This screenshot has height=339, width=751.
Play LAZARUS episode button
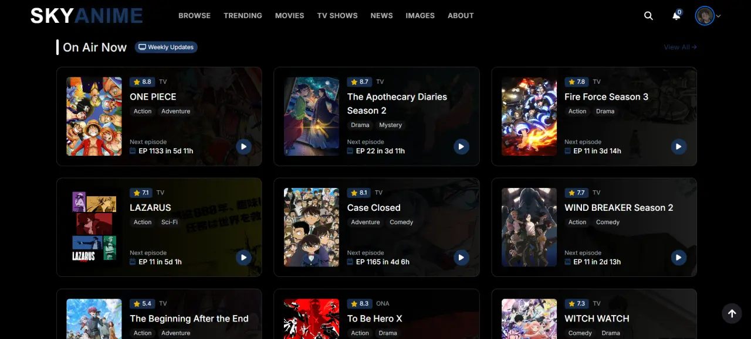click(243, 258)
